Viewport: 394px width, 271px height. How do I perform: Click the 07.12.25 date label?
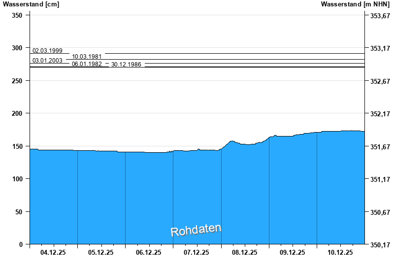tap(196, 252)
